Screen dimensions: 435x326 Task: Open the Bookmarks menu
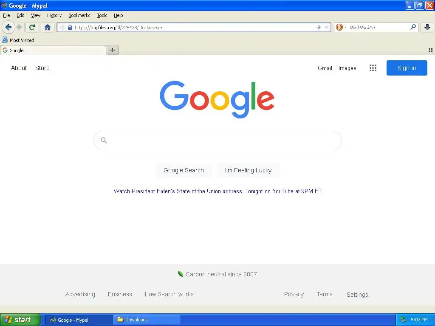click(79, 15)
